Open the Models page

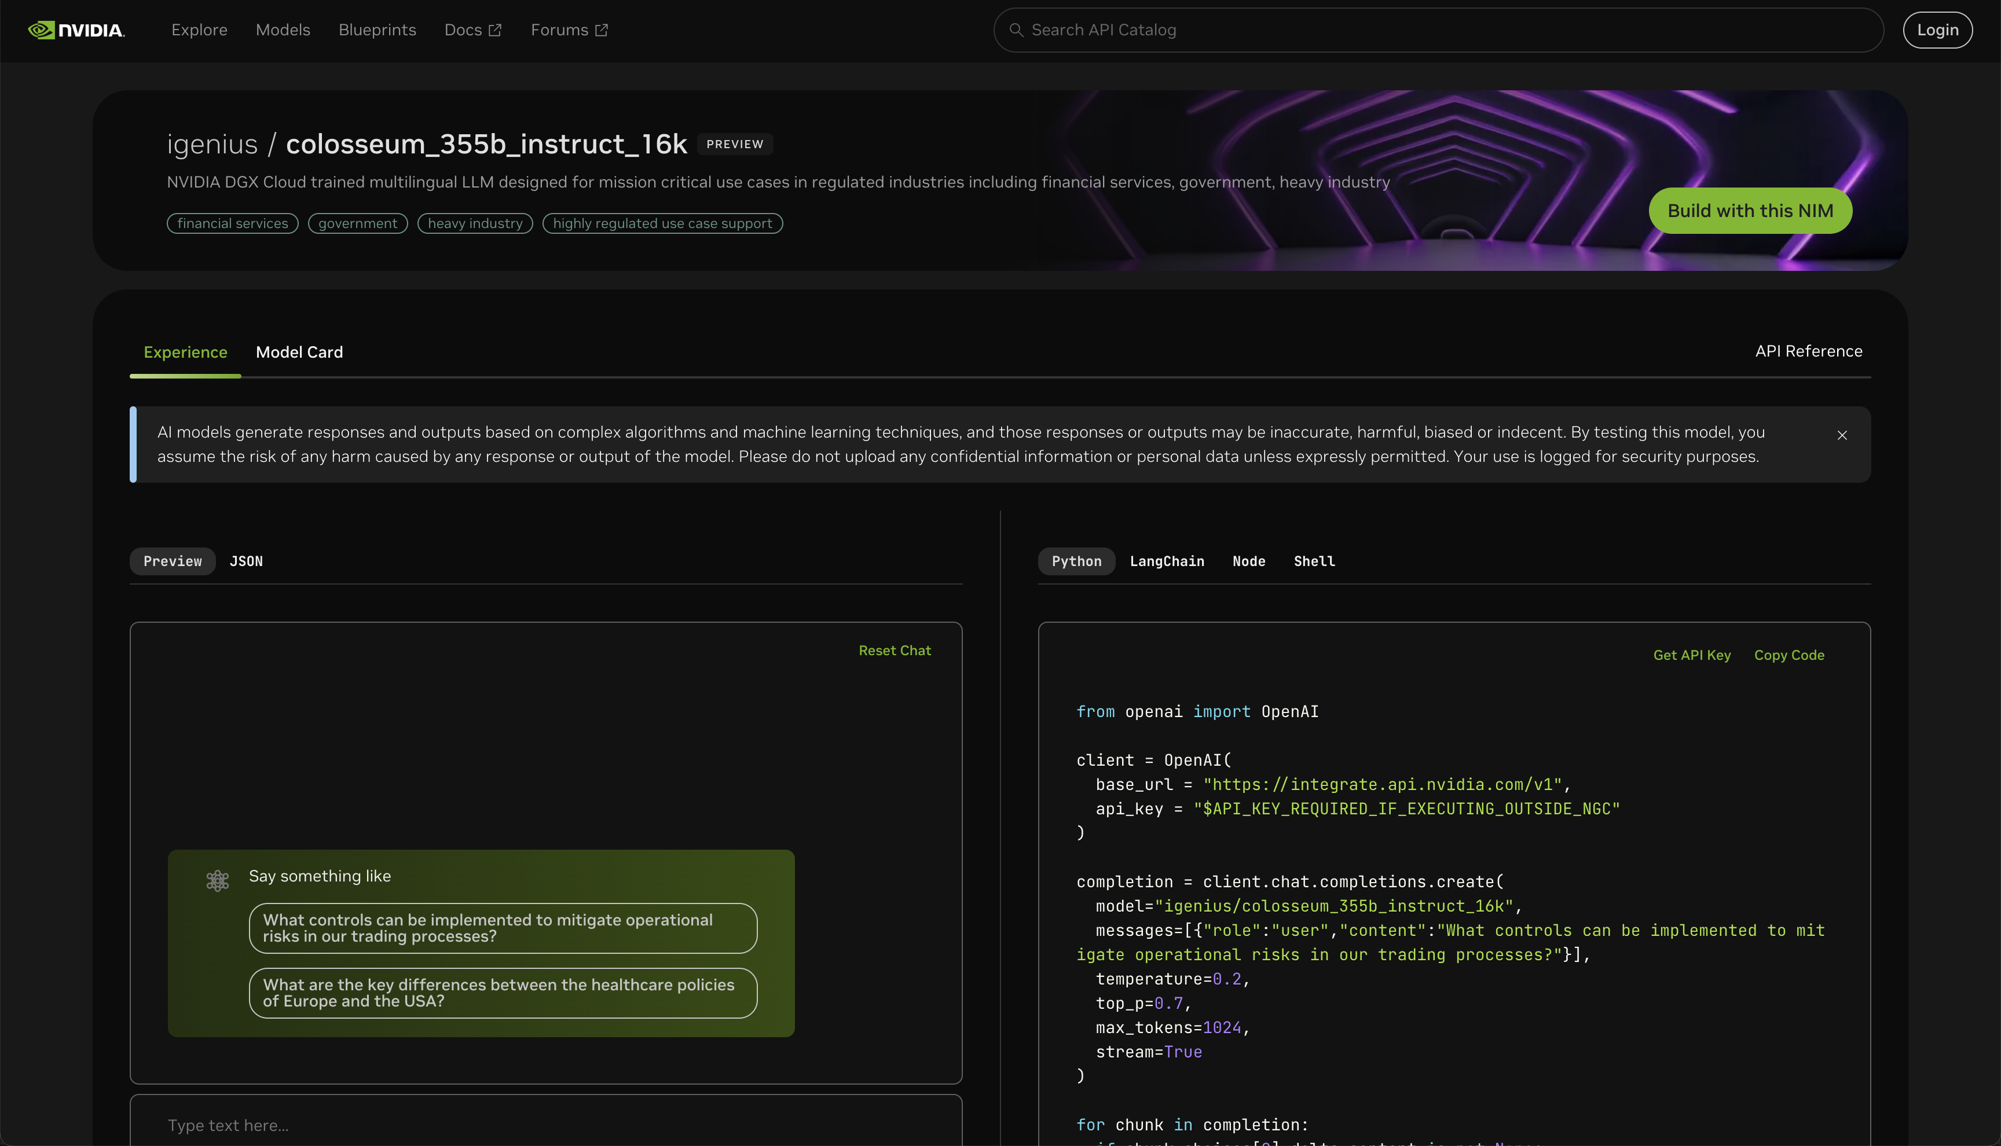[x=283, y=30]
